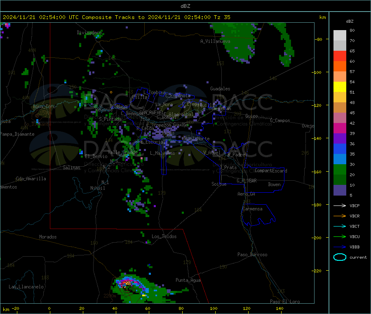This screenshot has width=371, height=314.
Task: Click the 'Divisadero' map label
Action: click(x=89, y=33)
